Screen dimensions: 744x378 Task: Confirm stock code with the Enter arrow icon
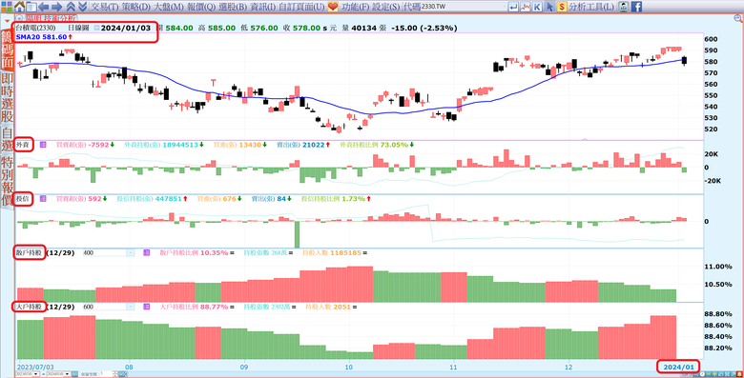tap(513, 7)
